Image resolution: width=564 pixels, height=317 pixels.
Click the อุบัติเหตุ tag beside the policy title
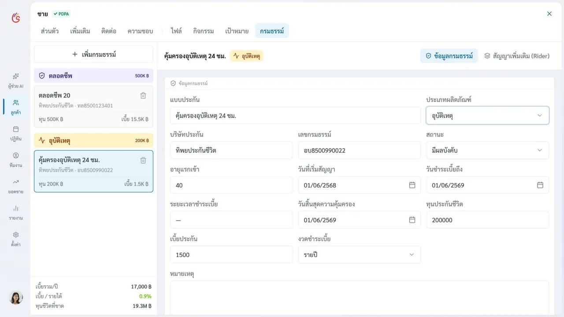pos(246,56)
